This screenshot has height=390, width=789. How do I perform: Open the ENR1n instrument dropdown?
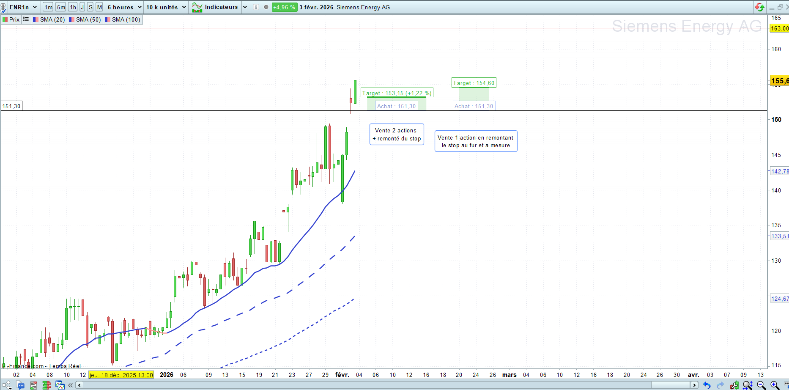click(x=23, y=7)
